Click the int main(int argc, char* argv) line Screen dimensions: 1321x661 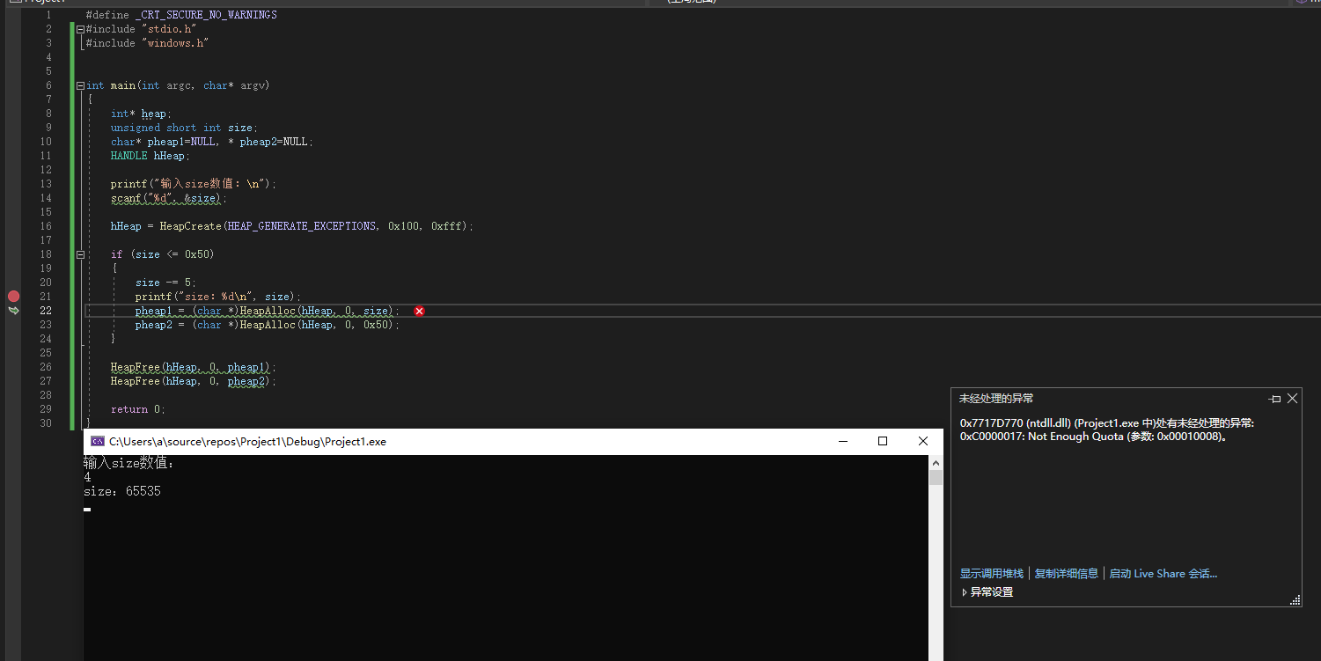[x=178, y=85]
